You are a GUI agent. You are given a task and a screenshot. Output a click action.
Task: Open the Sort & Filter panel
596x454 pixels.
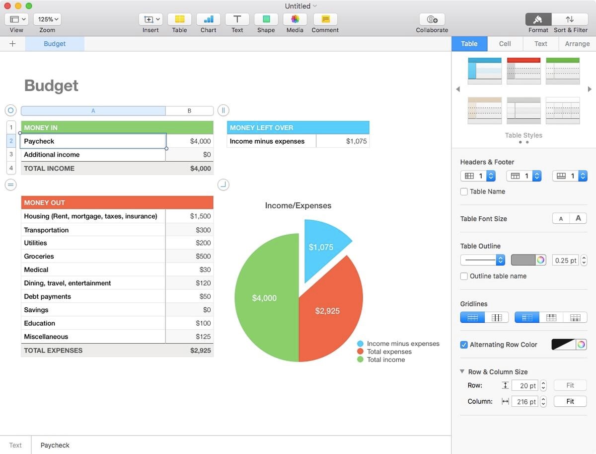coord(570,20)
